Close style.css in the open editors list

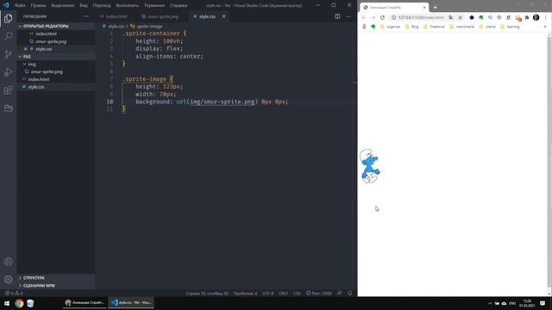(25, 49)
